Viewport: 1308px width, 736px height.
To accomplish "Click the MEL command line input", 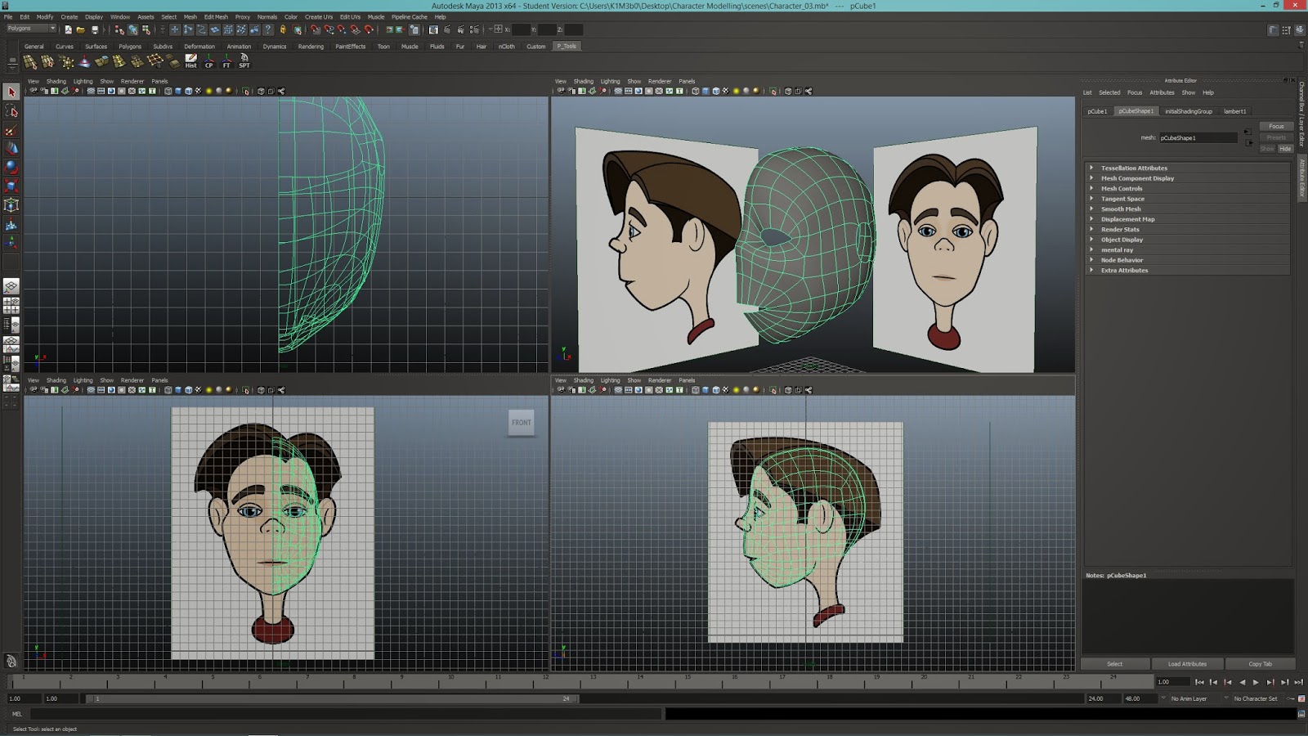I will (346, 714).
